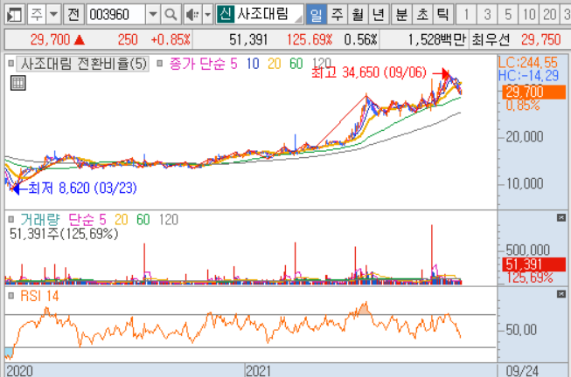Click the 최고 34,650 (09/06) high marker

pos(368,72)
